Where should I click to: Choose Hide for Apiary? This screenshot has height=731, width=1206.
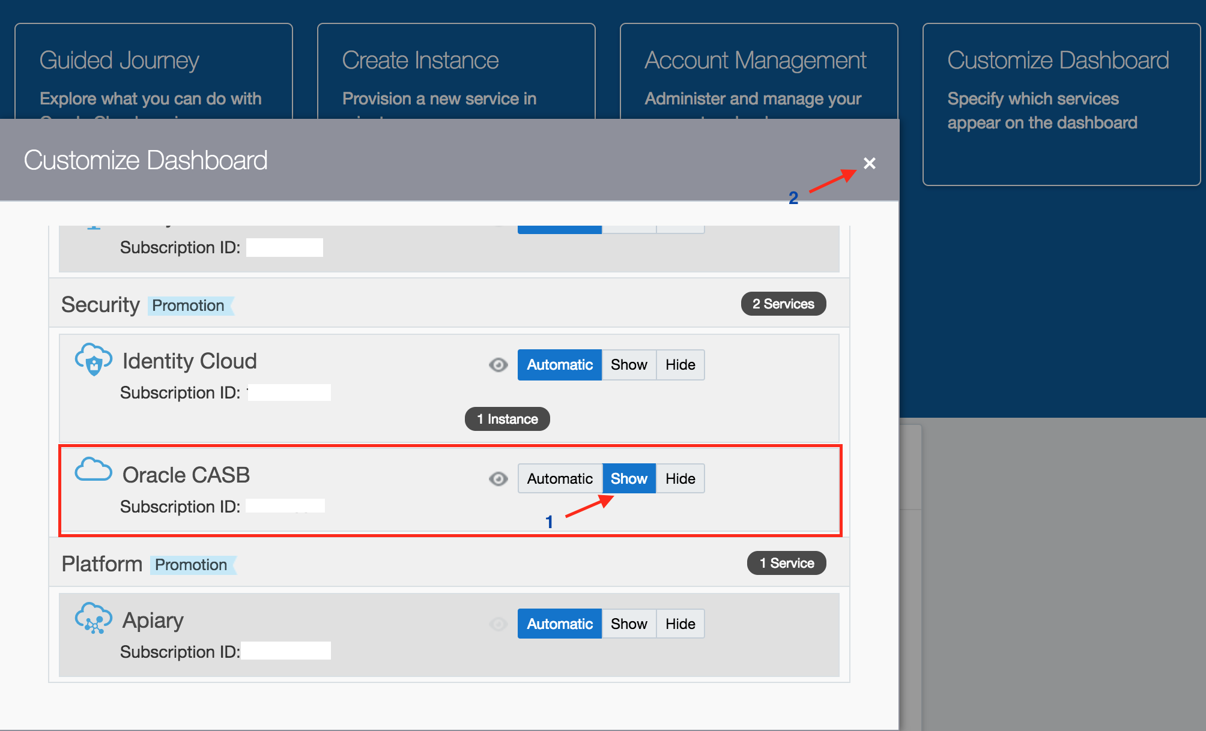[x=680, y=624]
